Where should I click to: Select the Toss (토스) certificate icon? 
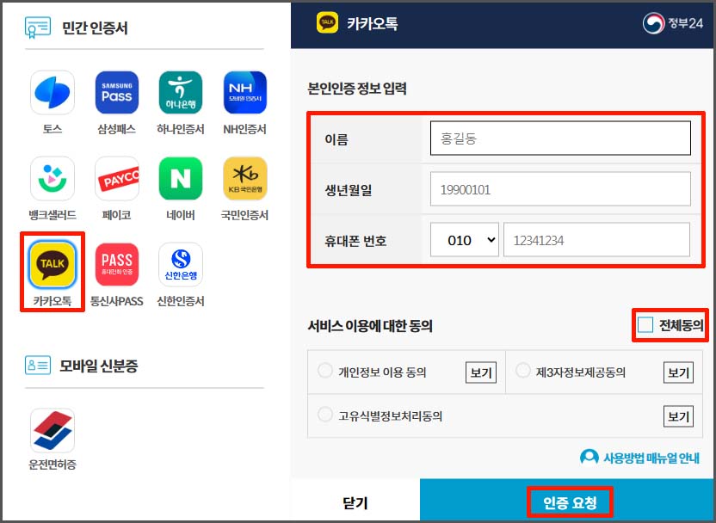tap(52, 93)
